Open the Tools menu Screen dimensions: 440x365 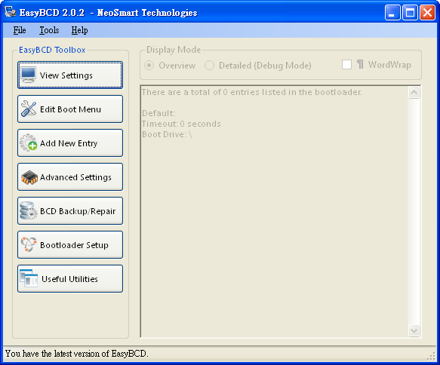(x=49, y=30)
